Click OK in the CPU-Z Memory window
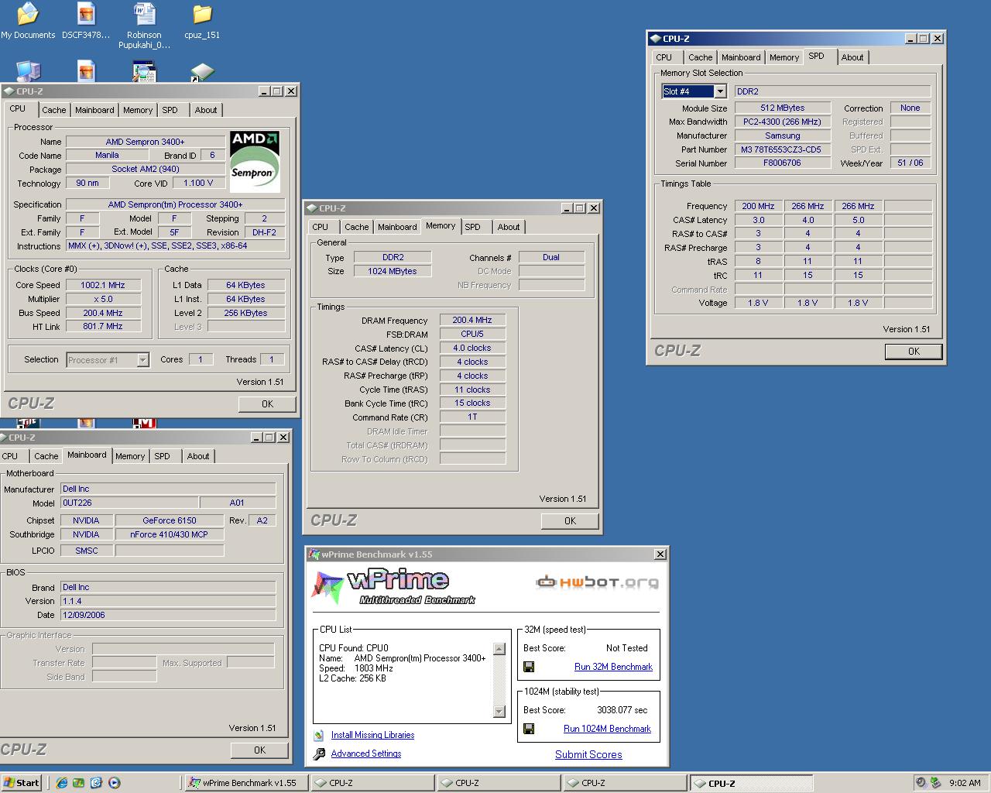 pyautogui.click(x=570, y=520)
